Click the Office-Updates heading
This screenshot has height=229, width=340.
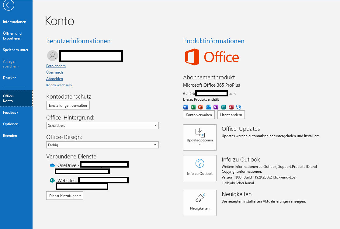[241, 129]
